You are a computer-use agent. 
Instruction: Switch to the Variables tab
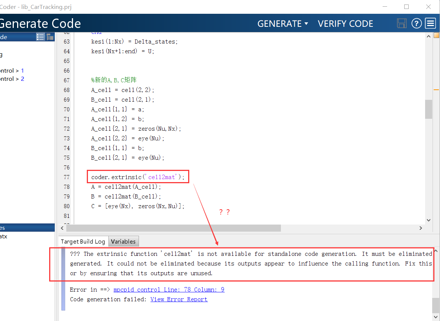(x=123, y=241)
